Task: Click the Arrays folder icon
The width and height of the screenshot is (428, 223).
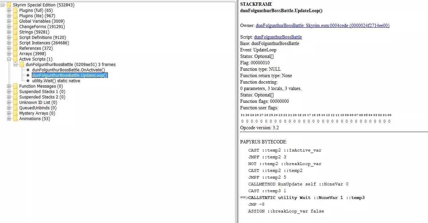Action: point(15,54)
